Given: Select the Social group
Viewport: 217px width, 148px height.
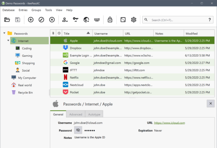Looking at the screenshot, I should coord(26,70).
